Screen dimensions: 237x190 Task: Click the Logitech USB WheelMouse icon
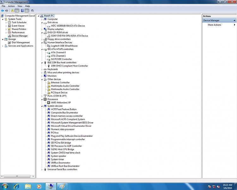click(49, 46)
